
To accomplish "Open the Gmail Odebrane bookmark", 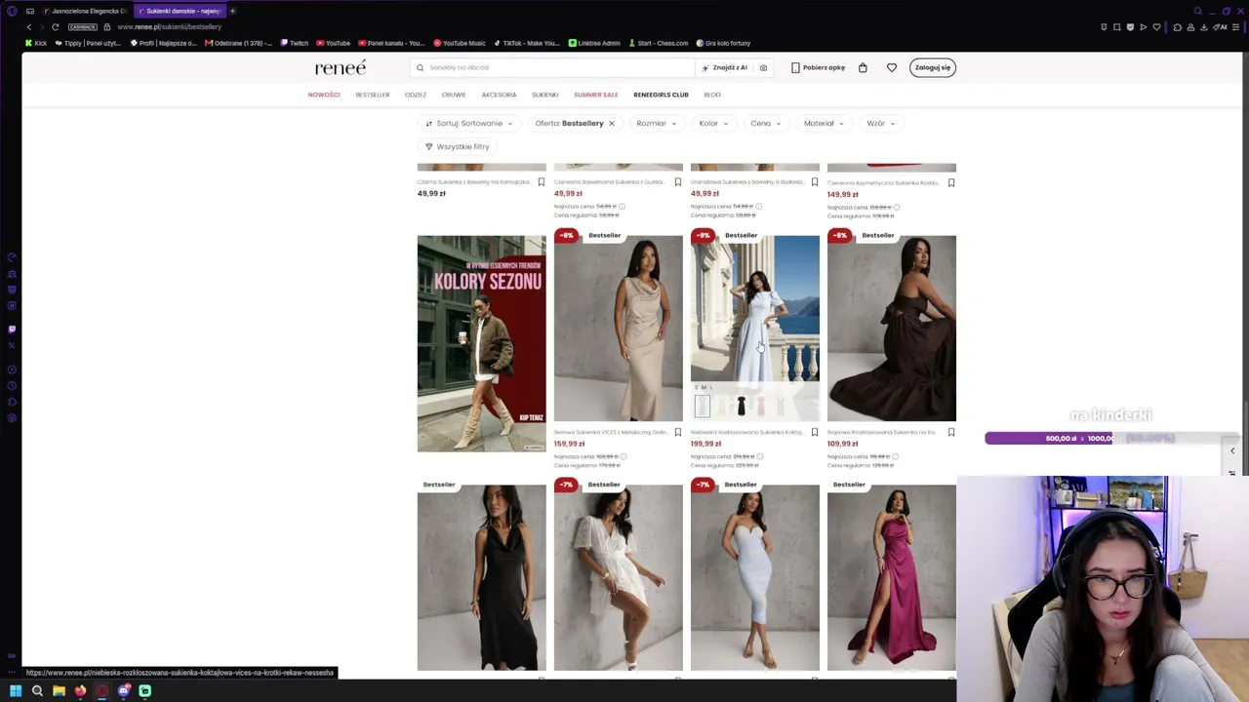I will pyautogui.click(x=239, y=43).
